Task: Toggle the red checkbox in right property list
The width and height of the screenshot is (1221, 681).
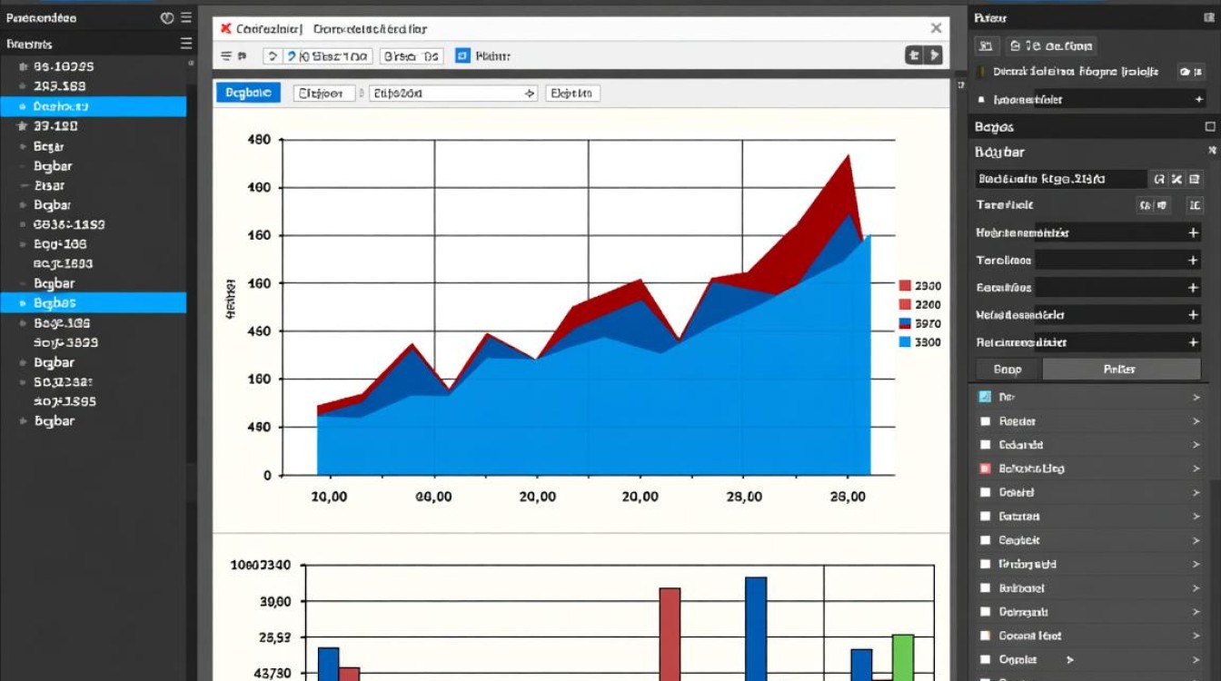Action: (x=985, y=469)
